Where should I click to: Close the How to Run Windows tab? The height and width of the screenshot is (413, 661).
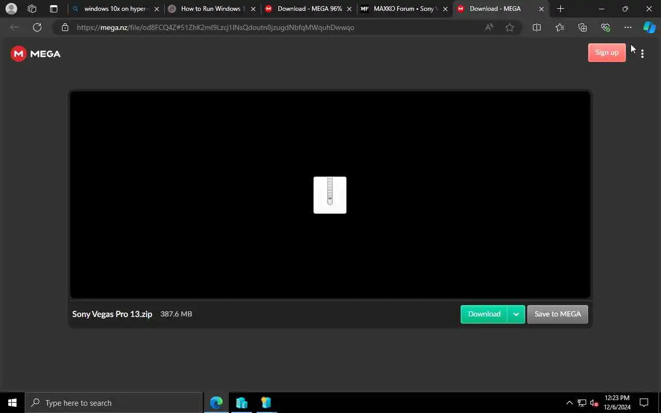point(253,9)
